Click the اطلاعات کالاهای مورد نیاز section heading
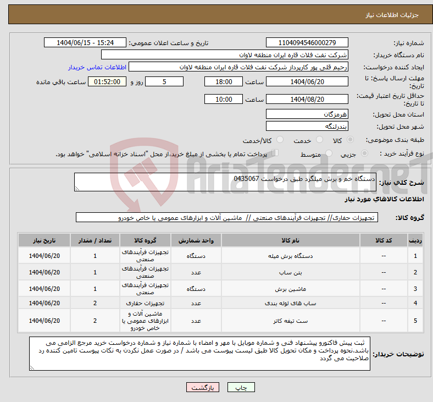Viewport: 433px width, 402px height. [384, 199]
